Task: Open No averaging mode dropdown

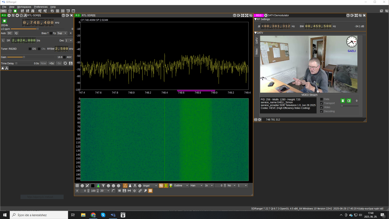Action: coord(231,186)
